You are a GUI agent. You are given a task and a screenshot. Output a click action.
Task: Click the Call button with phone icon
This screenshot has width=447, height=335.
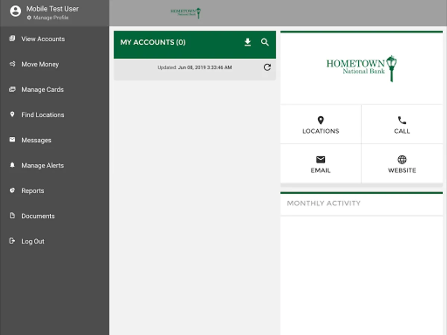(402, 125)
